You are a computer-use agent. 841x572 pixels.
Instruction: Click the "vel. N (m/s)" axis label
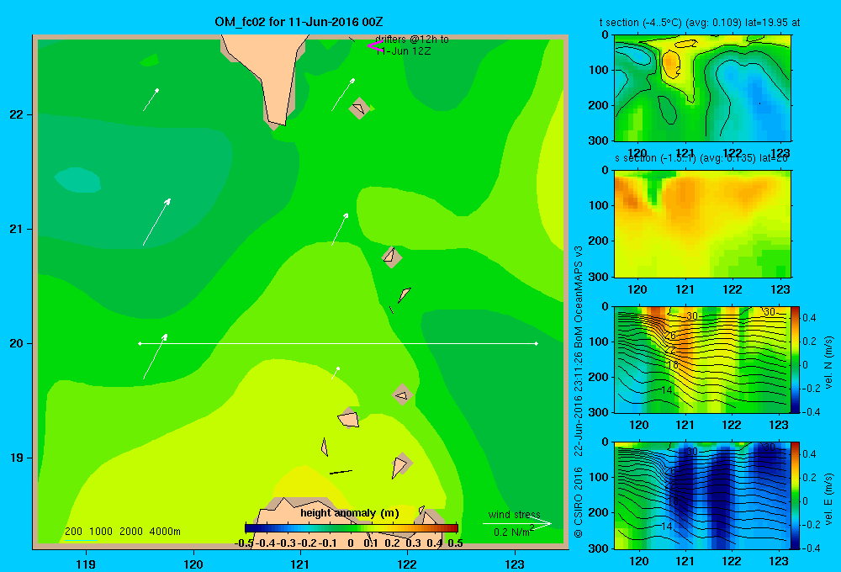coord(829,363)
